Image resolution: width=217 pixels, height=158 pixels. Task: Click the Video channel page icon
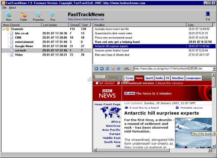click(x=12, y=55)
